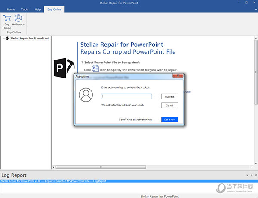Click the user avatar in Activation dialog

click(86, 95)
